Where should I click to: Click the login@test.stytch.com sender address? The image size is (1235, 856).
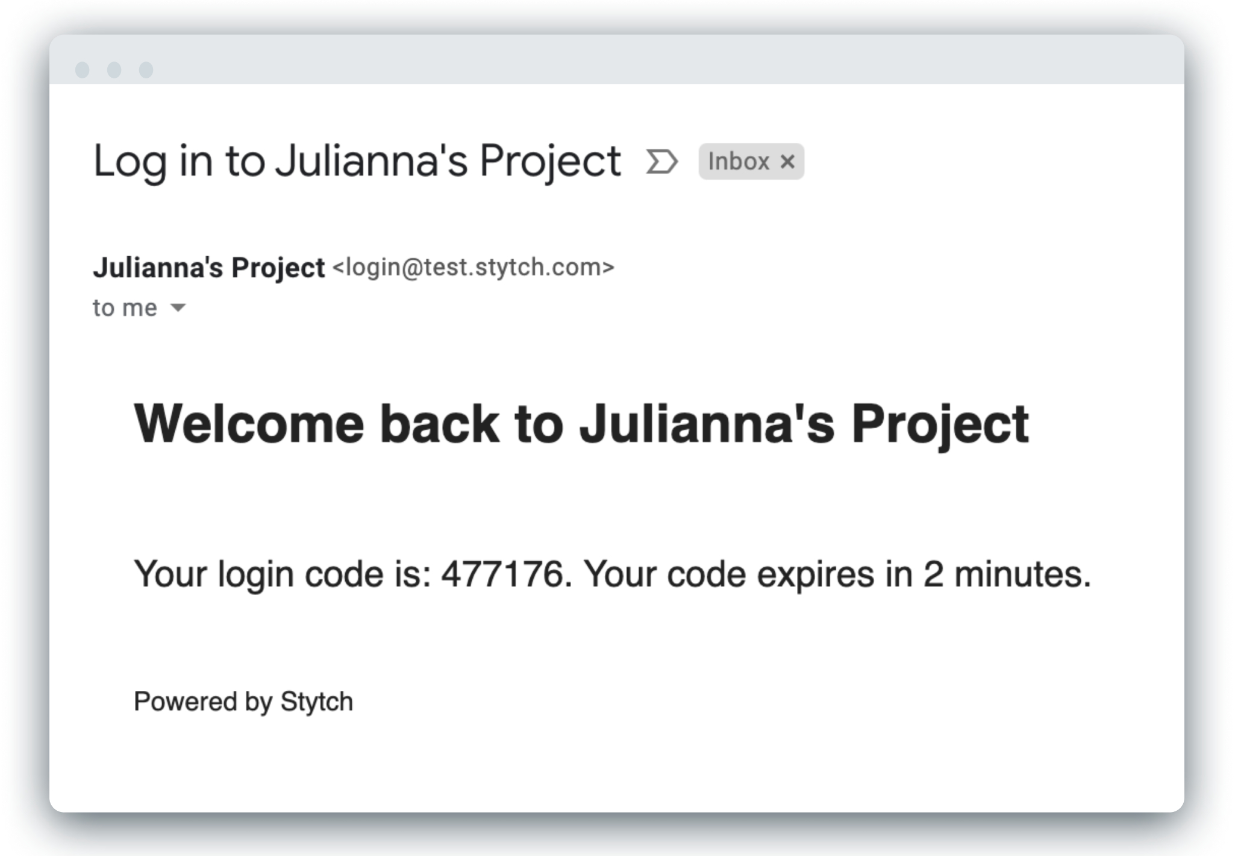click(x=473, y=267)
